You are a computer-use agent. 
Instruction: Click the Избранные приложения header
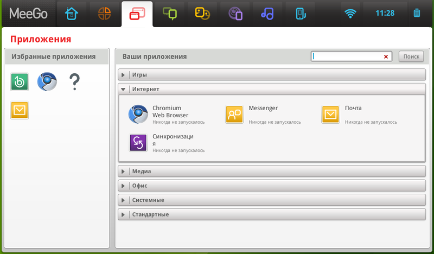[x=53, y=56]
